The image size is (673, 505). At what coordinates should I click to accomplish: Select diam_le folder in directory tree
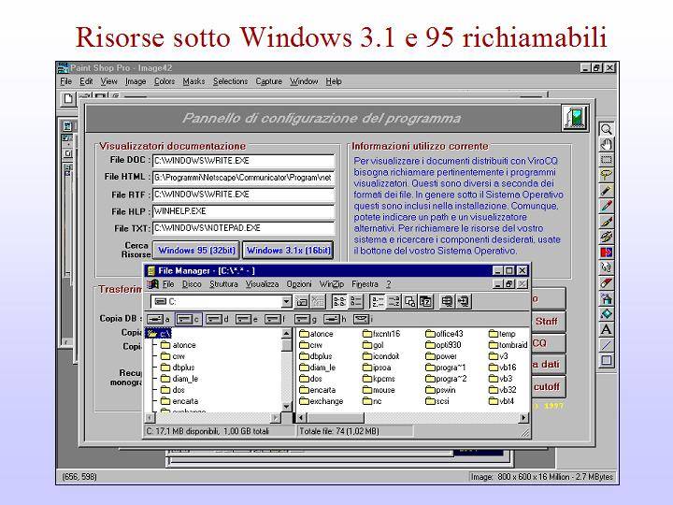[179, 379]
